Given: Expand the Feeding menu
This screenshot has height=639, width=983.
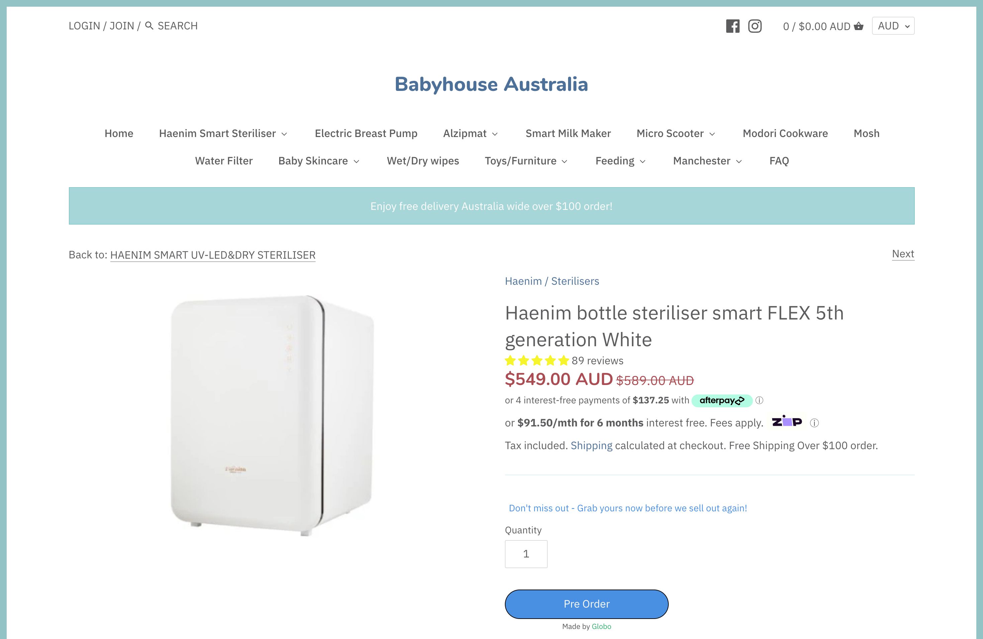Looking at the screenshot, I should [620, 161].
